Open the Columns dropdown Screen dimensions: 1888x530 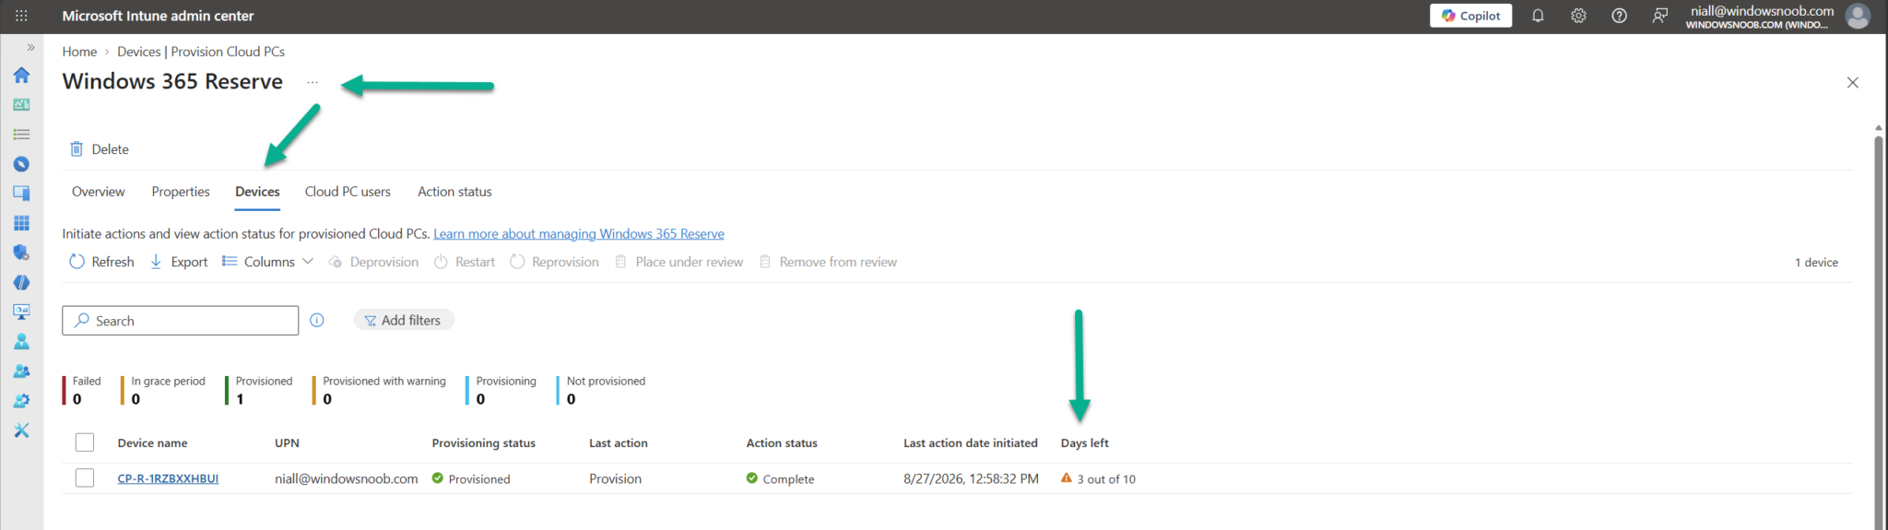(267, 262)
